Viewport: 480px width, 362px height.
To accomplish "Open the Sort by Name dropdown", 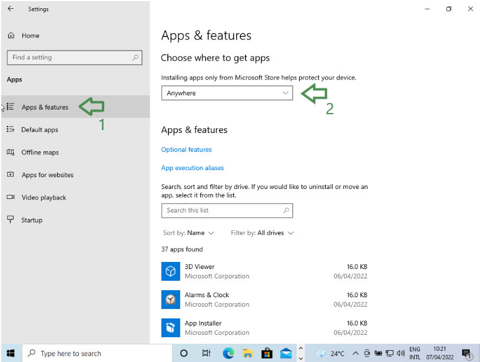I will (188, 233).
